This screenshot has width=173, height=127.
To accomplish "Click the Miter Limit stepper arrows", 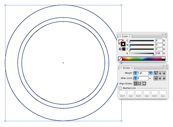I will click(x=136, y=78).
